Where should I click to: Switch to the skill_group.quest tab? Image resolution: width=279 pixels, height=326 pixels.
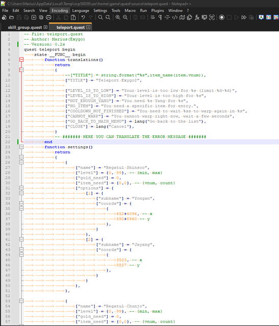(x=25, y=28)
